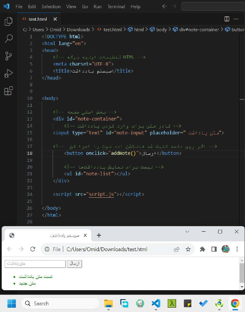Open the Explorer view in the activity bar
The width and height of the screenshot is (245, 312).
pos(8,21)
